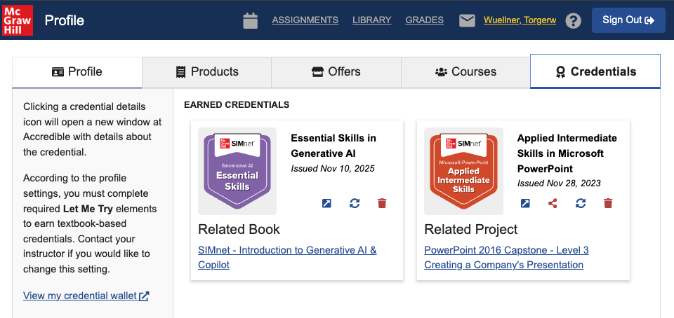Open SIMnet Introduction to Generative AI & Copilot link
The image size is (674, 318).
point(287,257)
